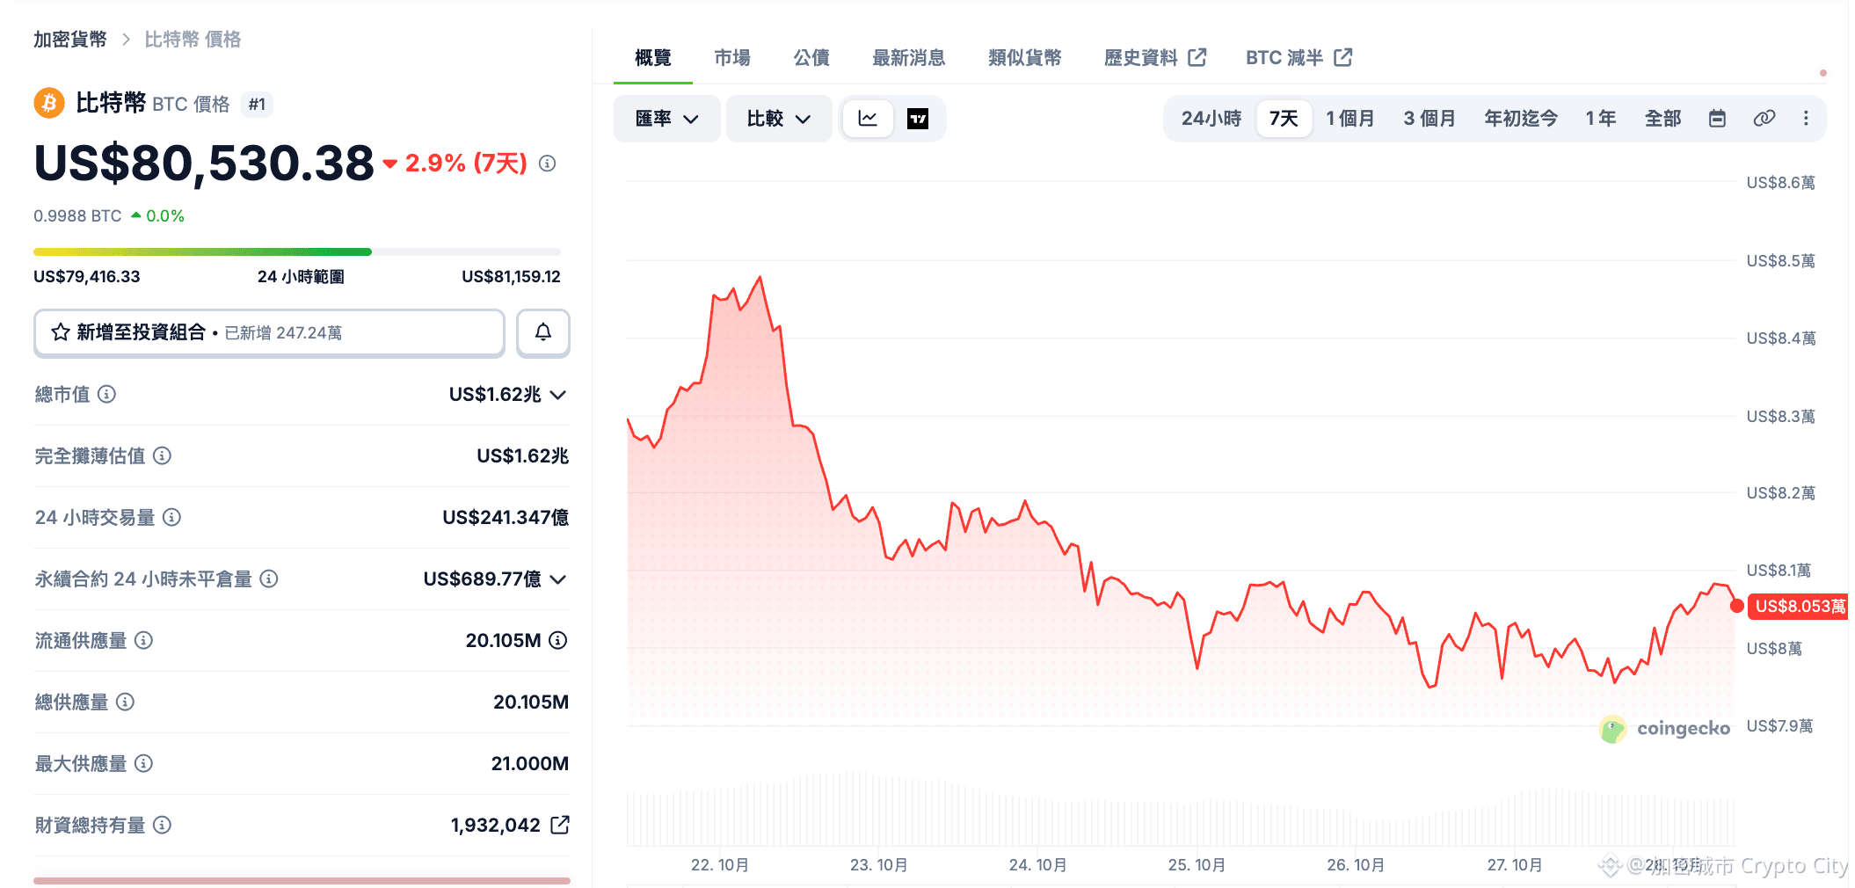This screenshot has height=888, width=1855.
Task: Open the calendar date range icon
Action: pyautogui.click(x=1717, y=119)
